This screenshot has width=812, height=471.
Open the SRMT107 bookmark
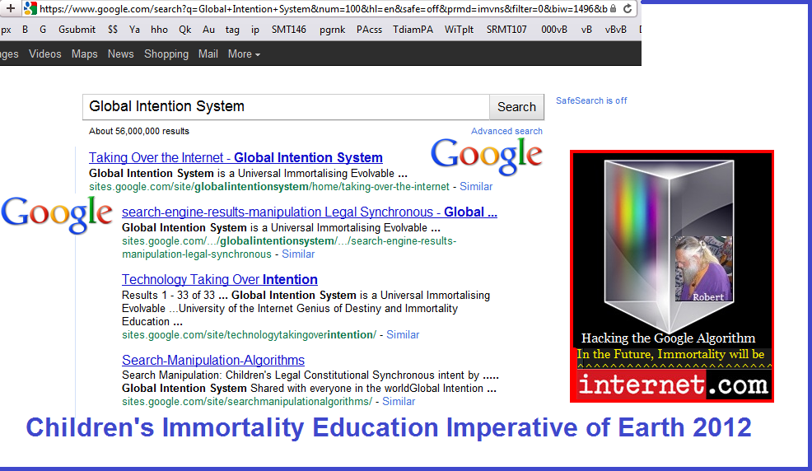tap(506, 30)
